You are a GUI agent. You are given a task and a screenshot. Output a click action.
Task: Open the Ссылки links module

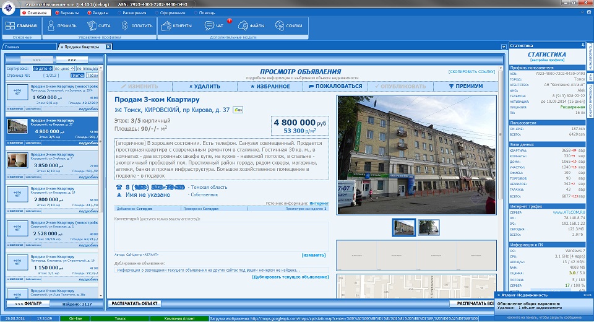coord(289,26)
